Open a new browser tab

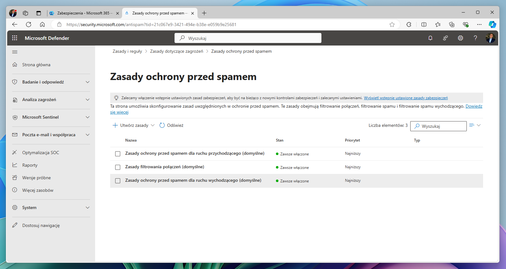(204, 13)
